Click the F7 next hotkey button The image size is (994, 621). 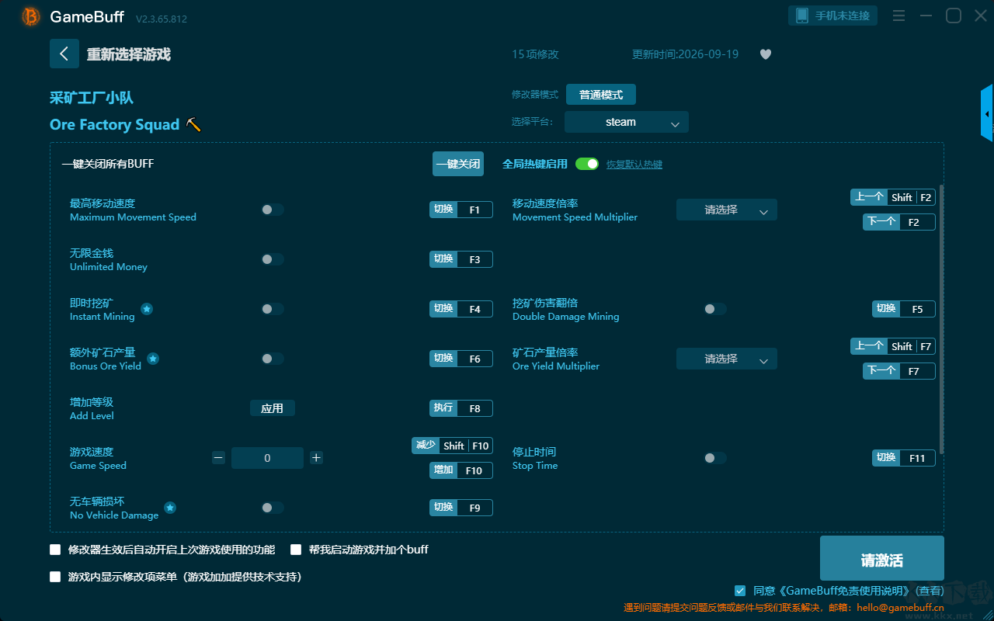899,371
